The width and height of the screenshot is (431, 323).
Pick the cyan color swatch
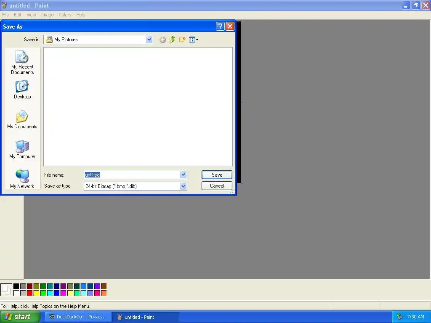coord(50,293)
